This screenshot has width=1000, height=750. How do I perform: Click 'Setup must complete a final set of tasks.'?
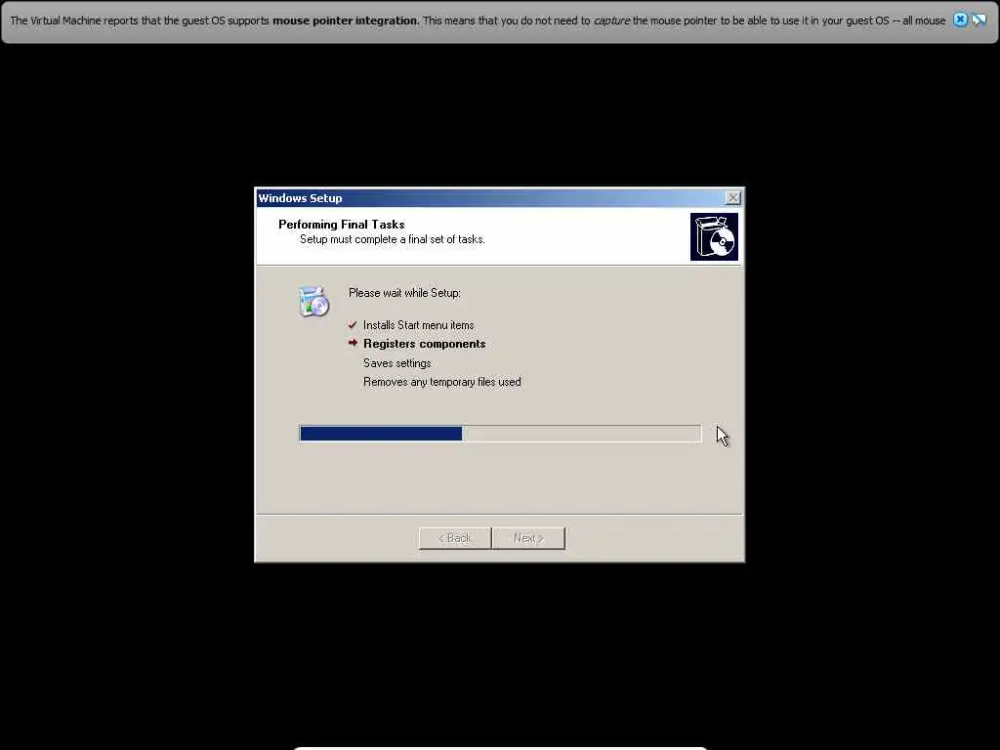[393, 239]
